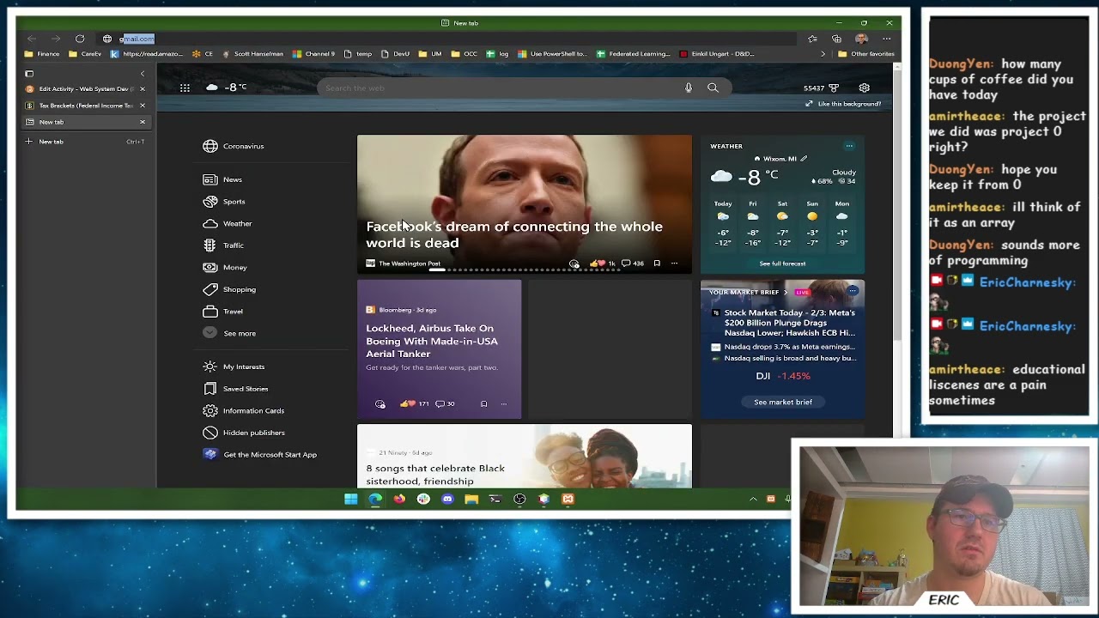This screenshot has height=618, width=1099.
Task: Open the News feed category
Action: click(222, 179)
